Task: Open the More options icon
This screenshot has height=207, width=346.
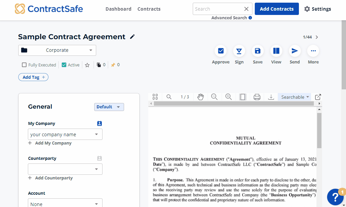Action: click(x=313, y=51)
